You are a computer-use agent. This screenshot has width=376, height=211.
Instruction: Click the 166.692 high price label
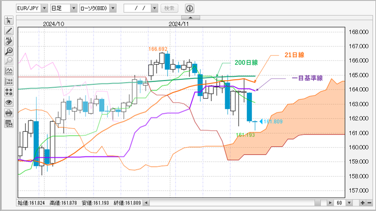[x=158, y=49]
